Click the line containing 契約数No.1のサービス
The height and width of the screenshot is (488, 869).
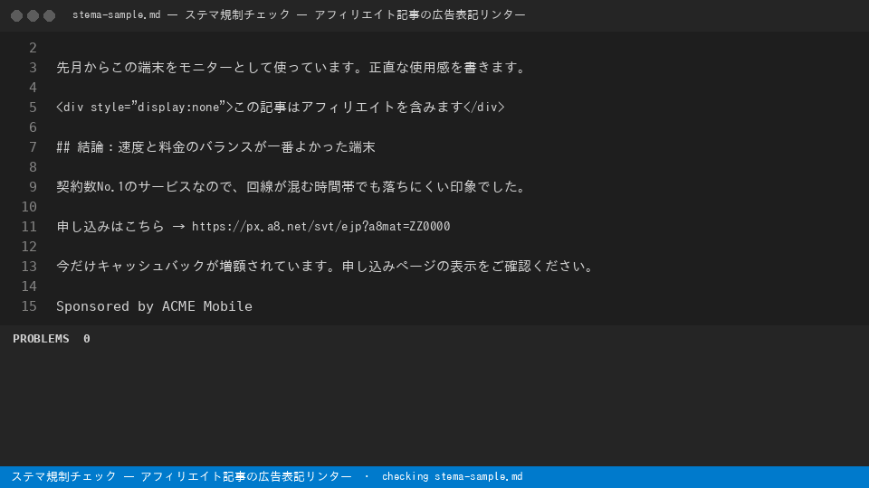291,187
